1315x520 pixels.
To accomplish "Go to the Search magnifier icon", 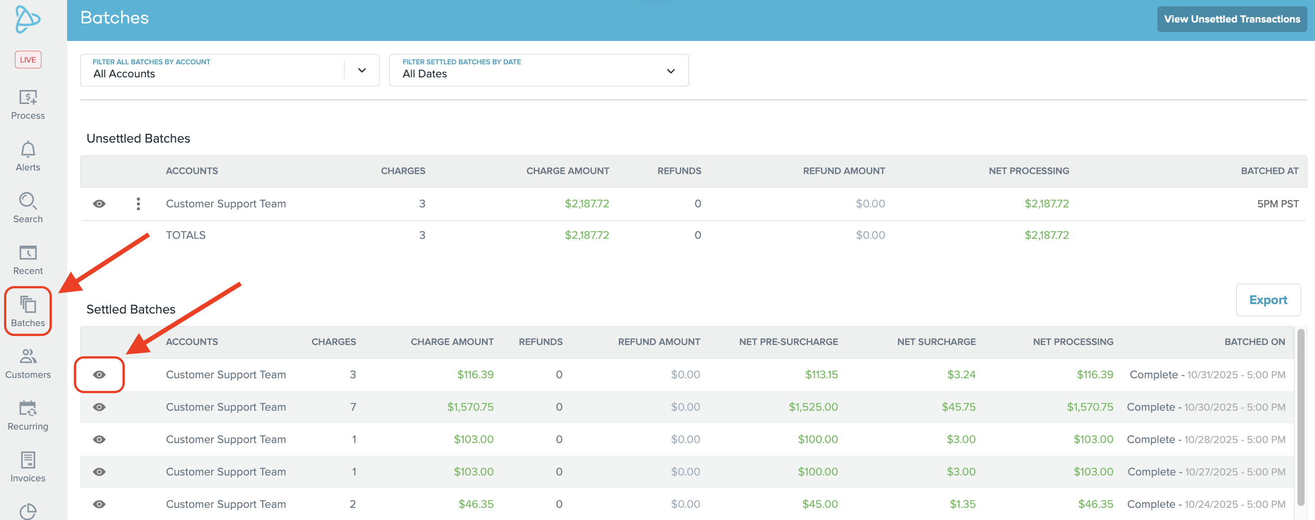I will coord(27,201).
